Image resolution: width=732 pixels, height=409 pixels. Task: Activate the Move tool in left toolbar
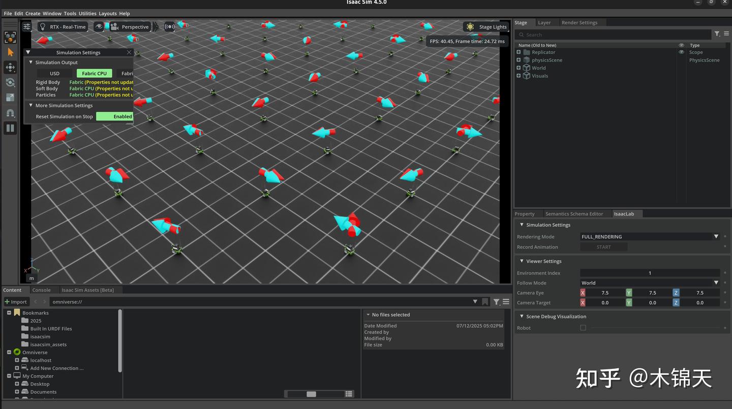[x=10, y=67]
